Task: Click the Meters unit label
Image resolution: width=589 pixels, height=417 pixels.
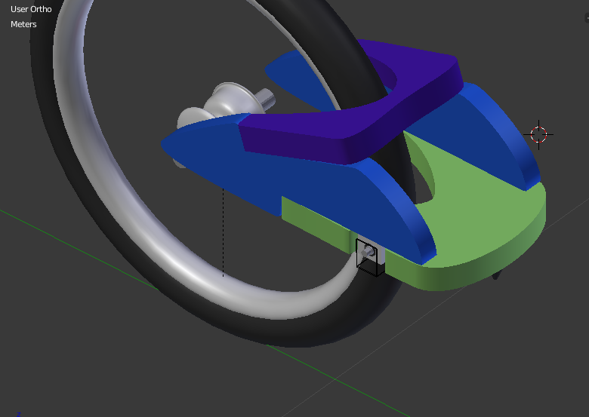Action: click(23, 24)
